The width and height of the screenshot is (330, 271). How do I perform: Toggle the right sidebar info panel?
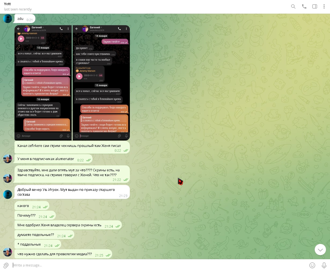[x=315, y=6]
